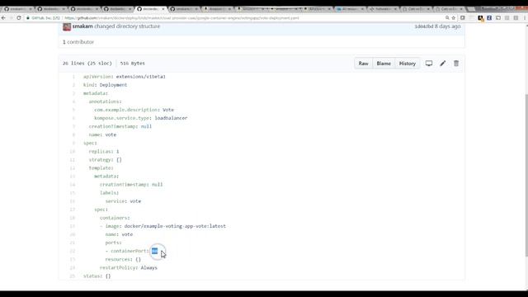Viewport: 528px width, 297px height.
Task: Select line number 22 in the gutter
Action: [73, 251]
